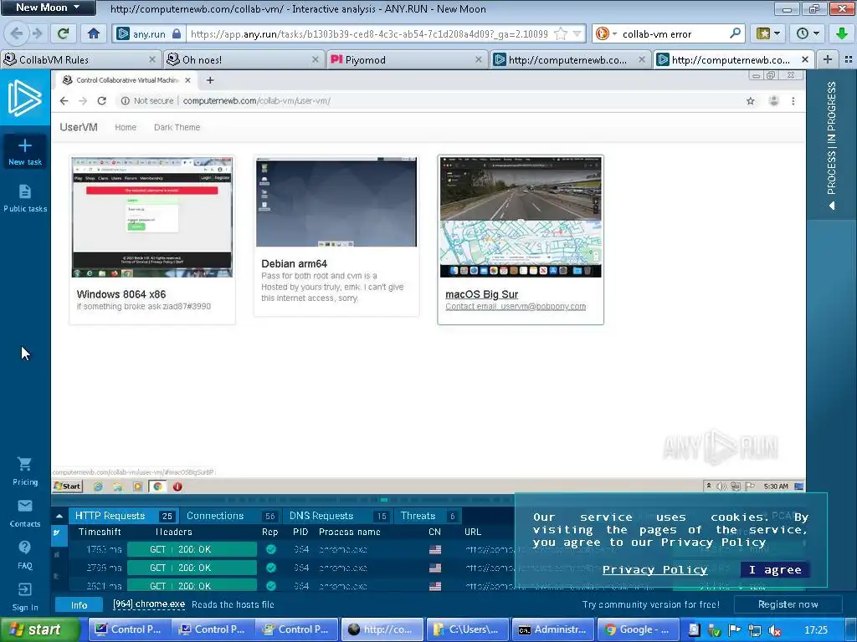Image resolution: width=857 pixels, height=642 pixels.
Task: Open the UserVM brand link
Action: pos(79,127)
